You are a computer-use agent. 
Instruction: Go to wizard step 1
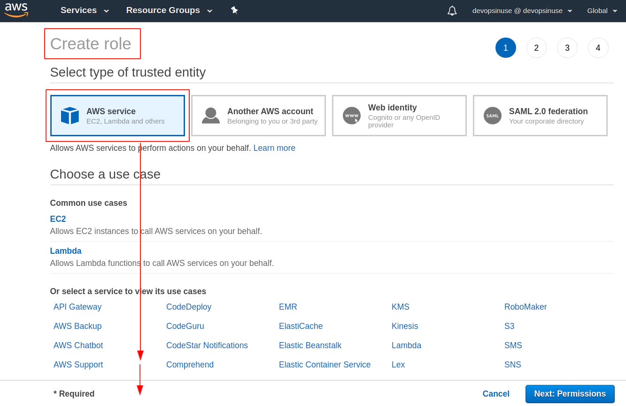click(506, 48)
